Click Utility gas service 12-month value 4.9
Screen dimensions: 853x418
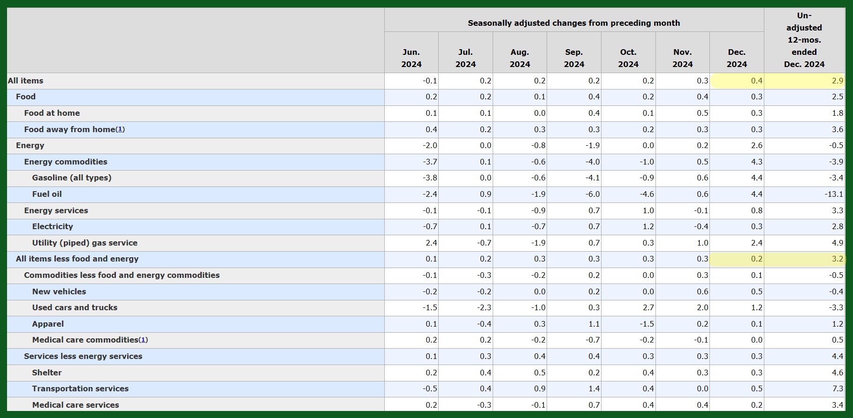[838, 243]
